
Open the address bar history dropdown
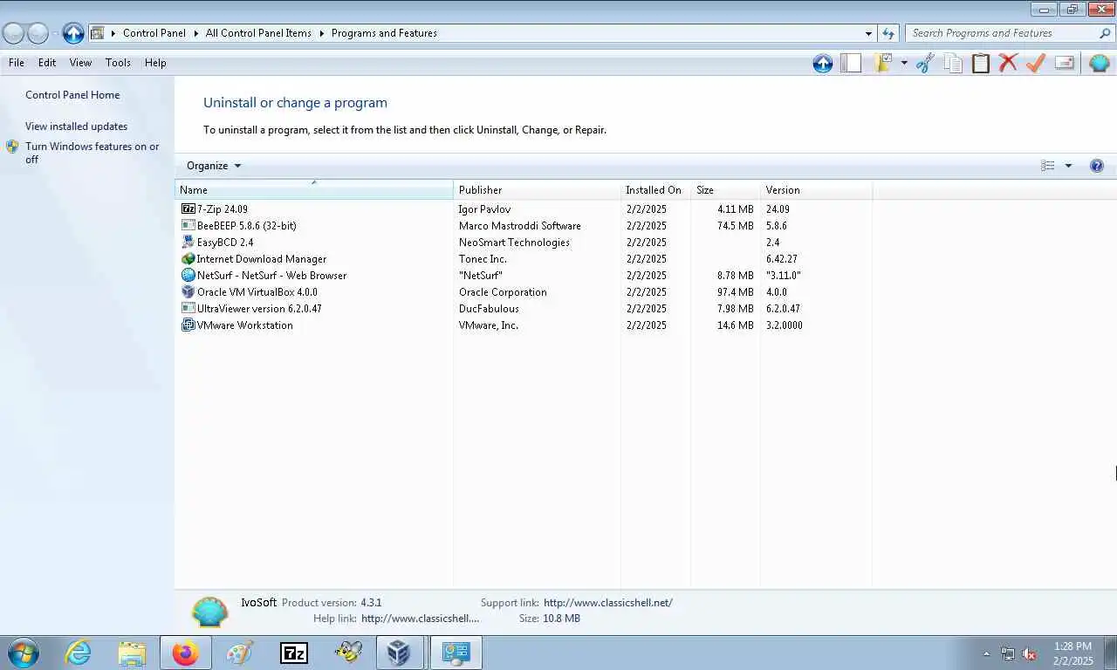point(868,33)
